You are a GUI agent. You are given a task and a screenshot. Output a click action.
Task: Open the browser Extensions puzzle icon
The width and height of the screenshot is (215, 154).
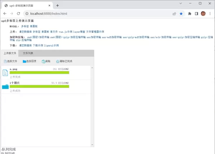tap(190, 14)
